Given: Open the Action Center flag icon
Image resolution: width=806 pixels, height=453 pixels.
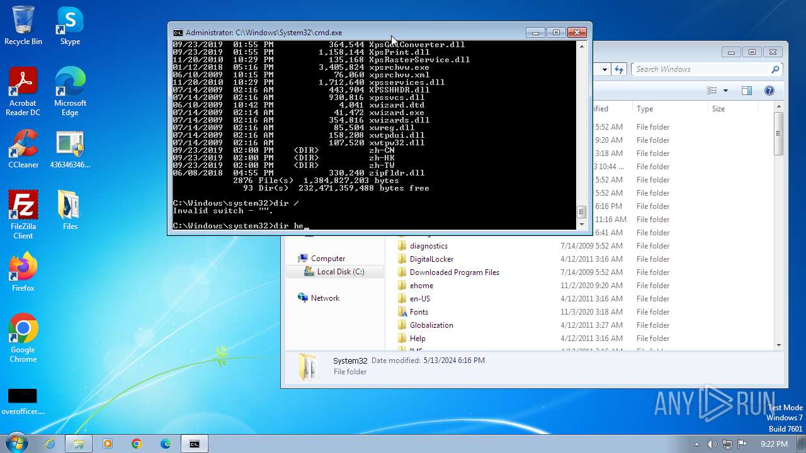Looking at the screenshot, I should pos(742,444).
